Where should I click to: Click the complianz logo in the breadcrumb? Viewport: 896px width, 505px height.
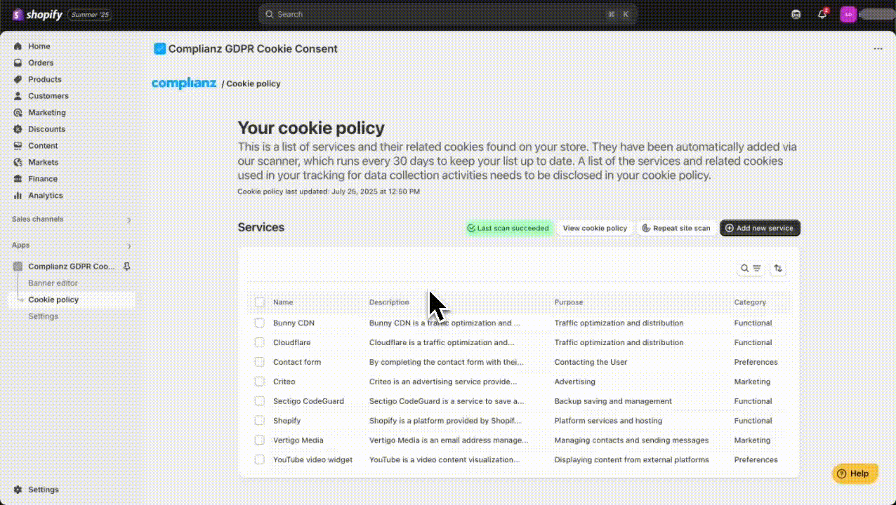pyautogui.click(x=184, y=83)
